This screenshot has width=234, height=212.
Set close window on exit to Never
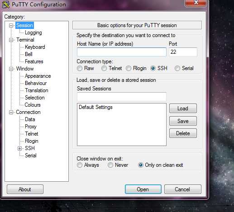(110, 165)
